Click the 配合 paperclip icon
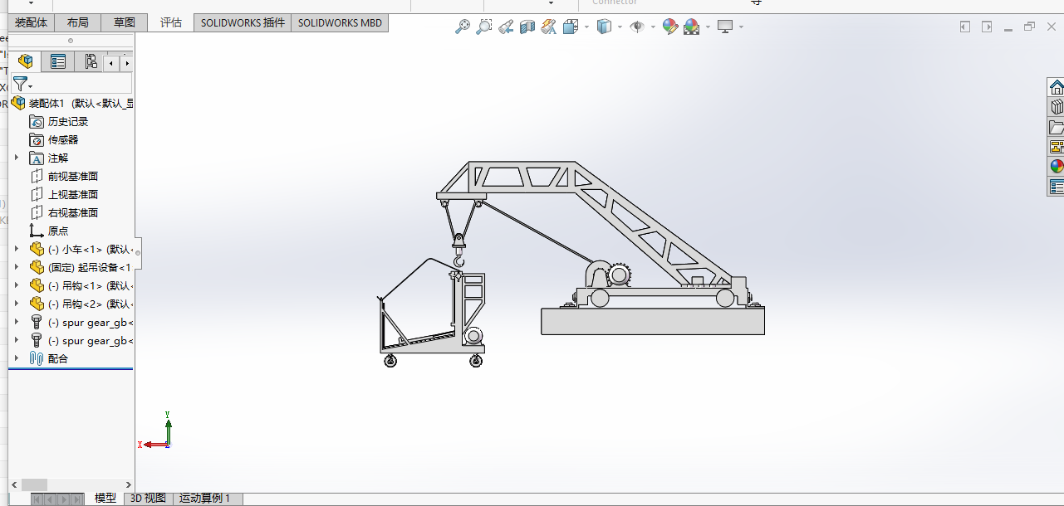Screen dimensions: 1064x506 tap(37, 358)
